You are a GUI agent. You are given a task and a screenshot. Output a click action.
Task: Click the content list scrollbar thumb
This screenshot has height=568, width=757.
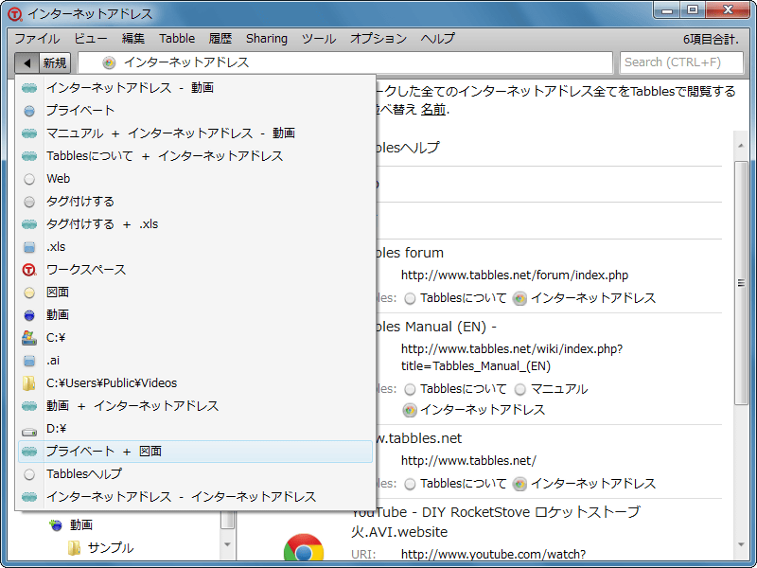click(741, 283)
